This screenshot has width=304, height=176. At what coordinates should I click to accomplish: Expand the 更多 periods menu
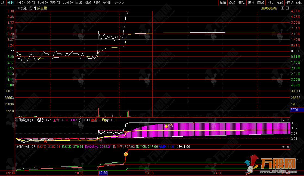coord(119,2)
